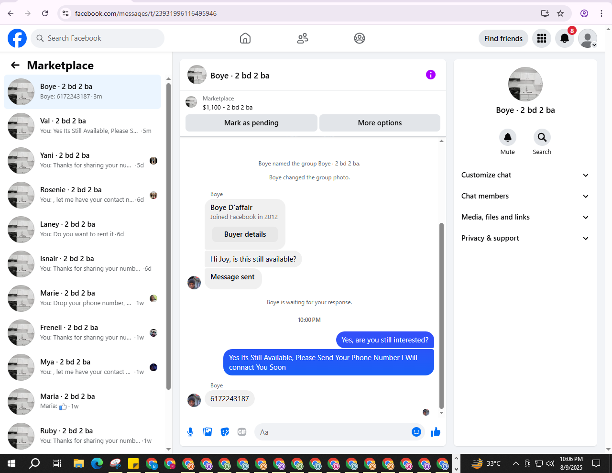Click the Aa message input field

tap(334, 432)
